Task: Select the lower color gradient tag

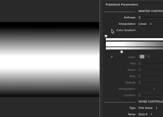Action: pyautogui.click(x=122, y=52)
